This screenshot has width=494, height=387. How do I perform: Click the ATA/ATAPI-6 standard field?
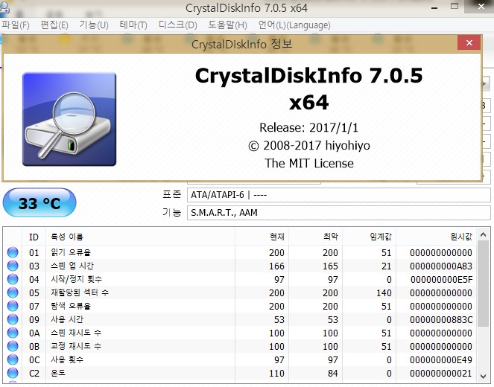(x=339, y=195)
